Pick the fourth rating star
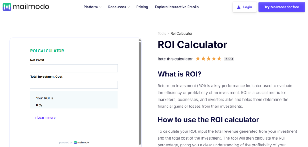 point(214,58)
